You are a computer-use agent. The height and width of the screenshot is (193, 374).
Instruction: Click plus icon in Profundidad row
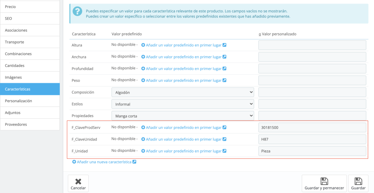point(143,69)
